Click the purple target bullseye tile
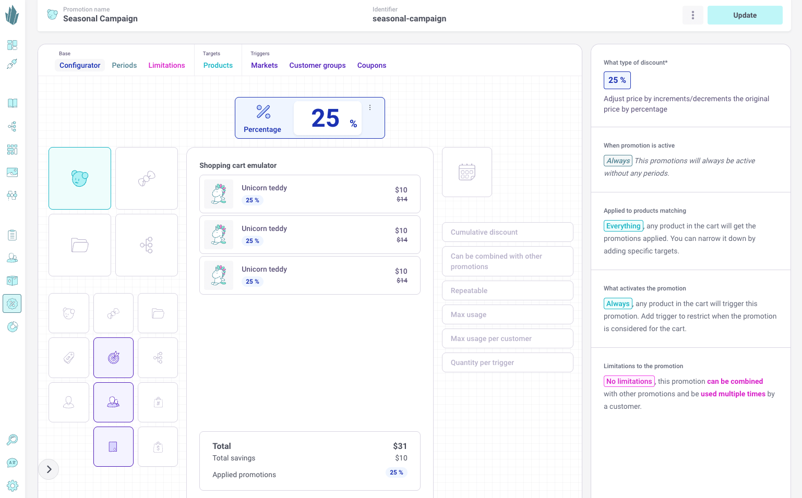Screen dimensions: 802x498 click(113, 358)
